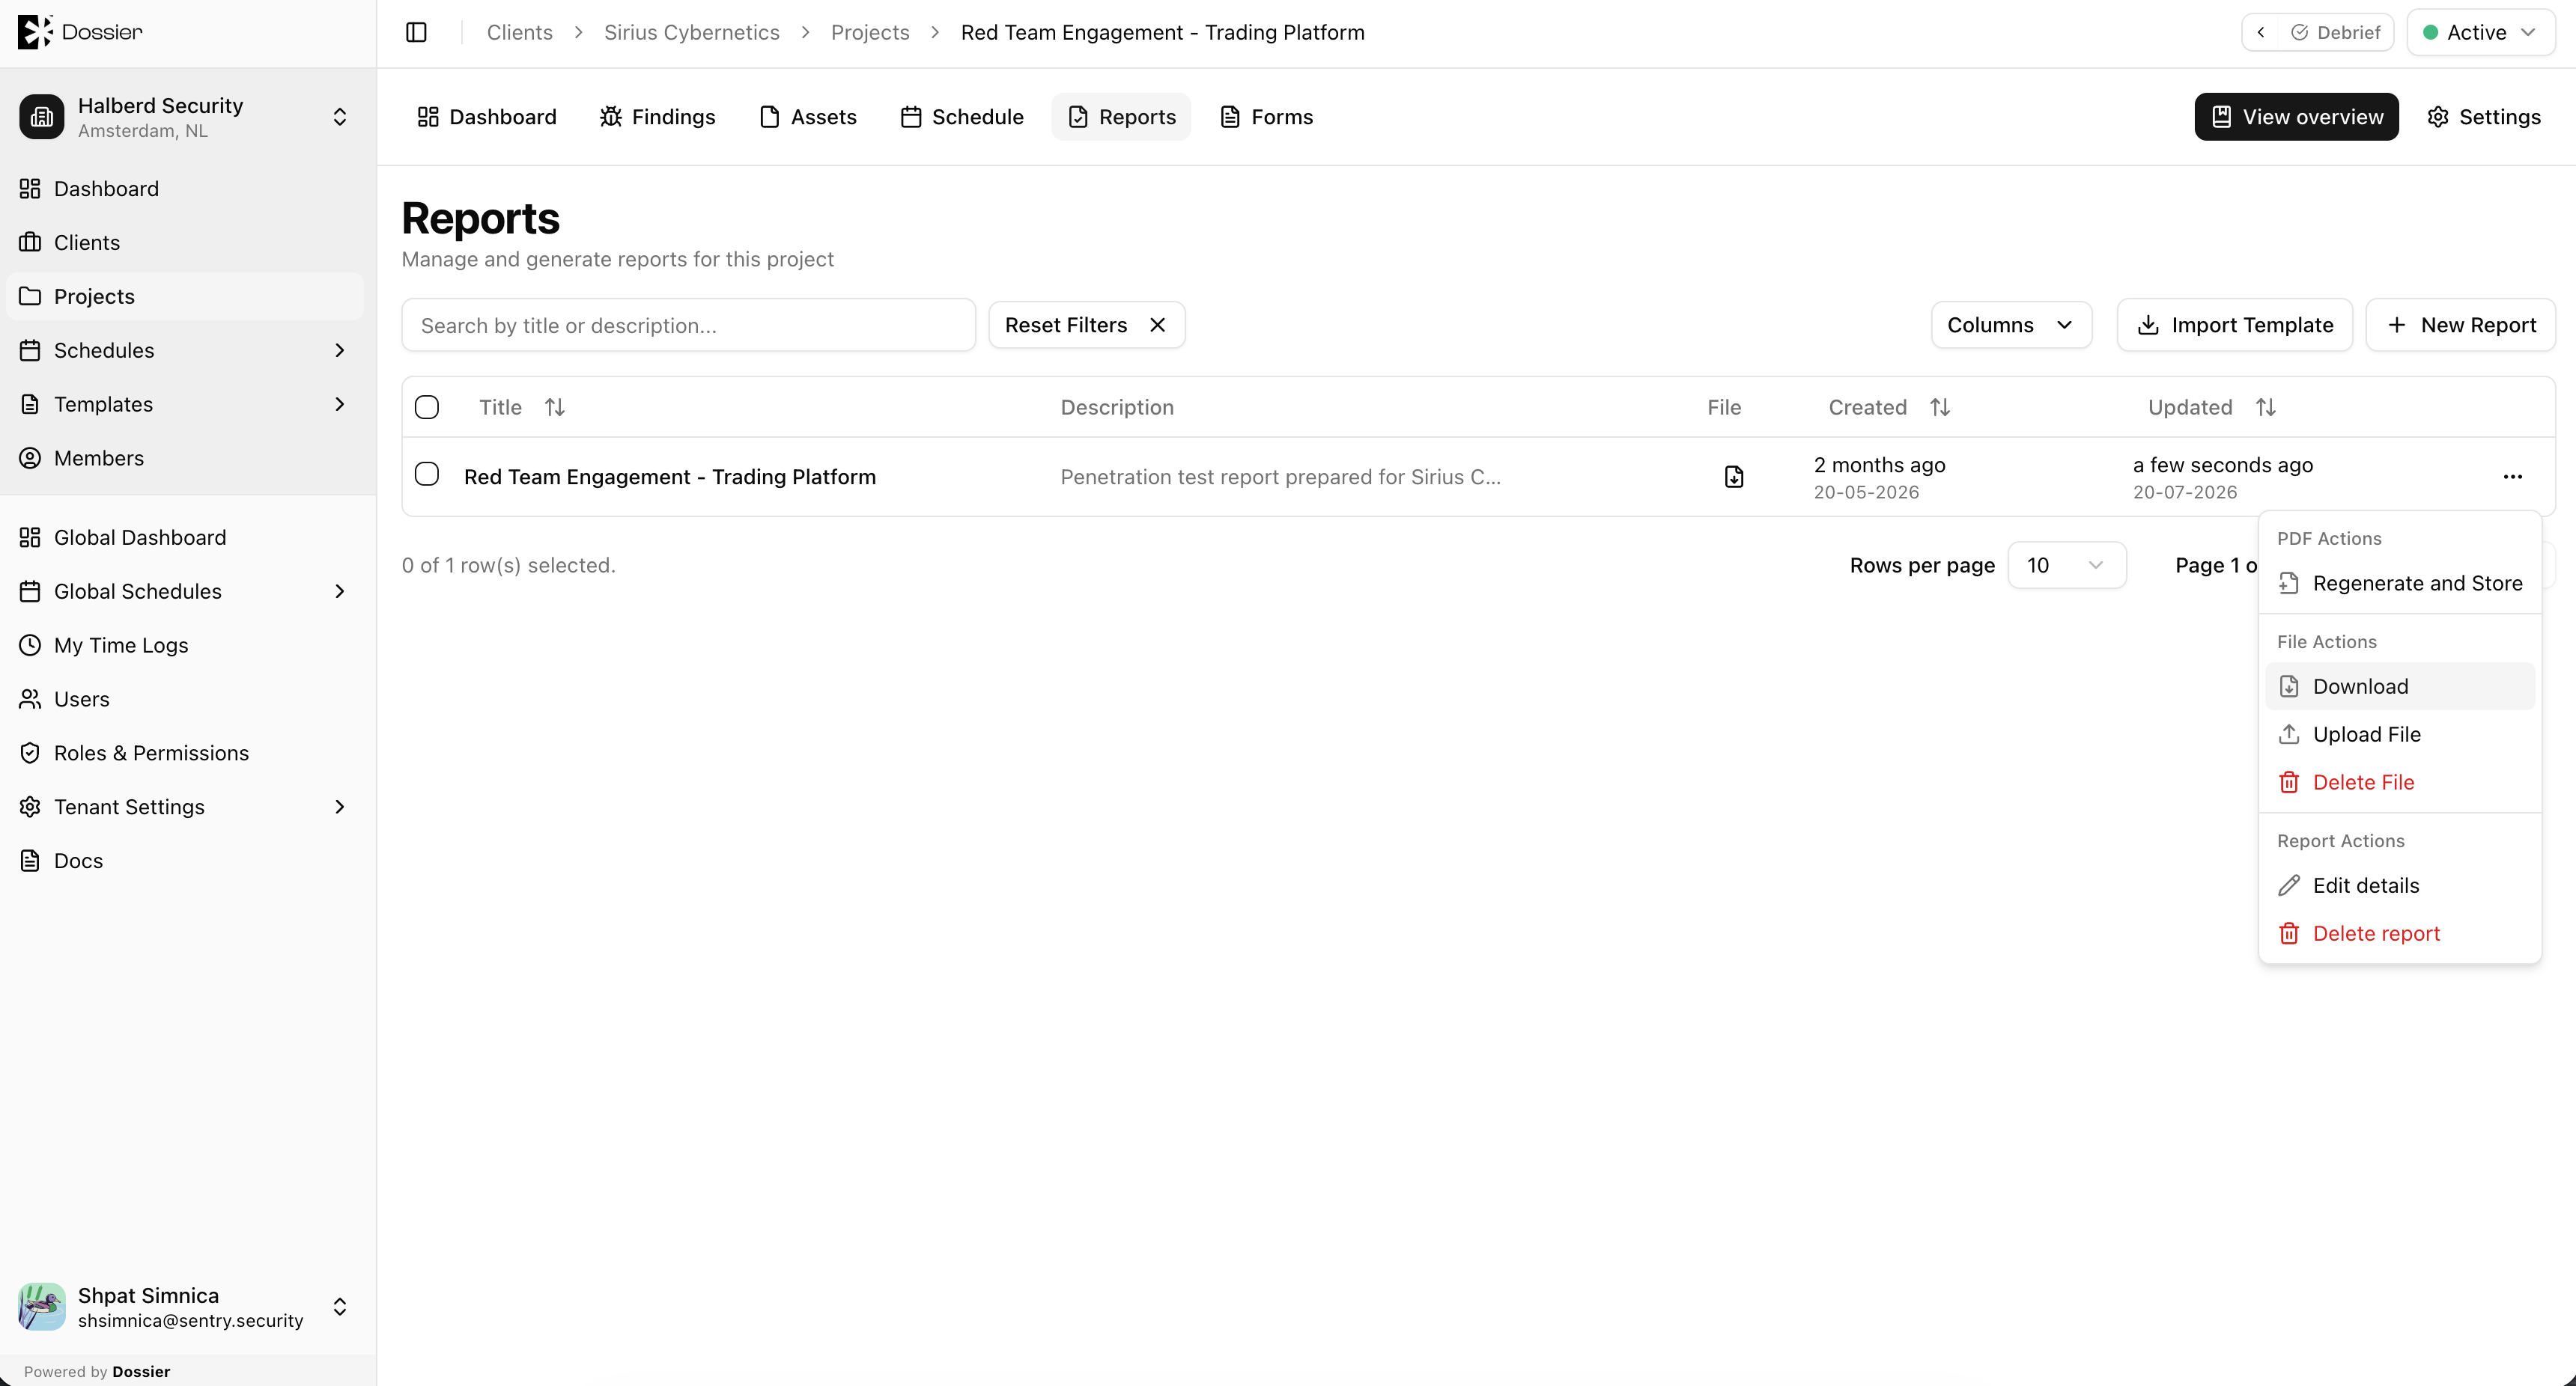Screen dimensions: 2576x1386
Task: Open the Shpat Simnica user menu
Action: coord(340,1307)
